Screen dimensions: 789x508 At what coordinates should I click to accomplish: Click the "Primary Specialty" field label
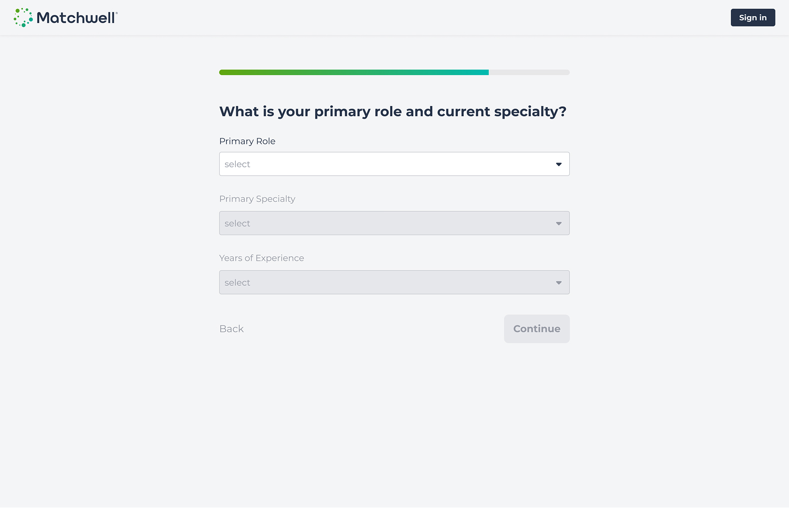click(257, 199)
